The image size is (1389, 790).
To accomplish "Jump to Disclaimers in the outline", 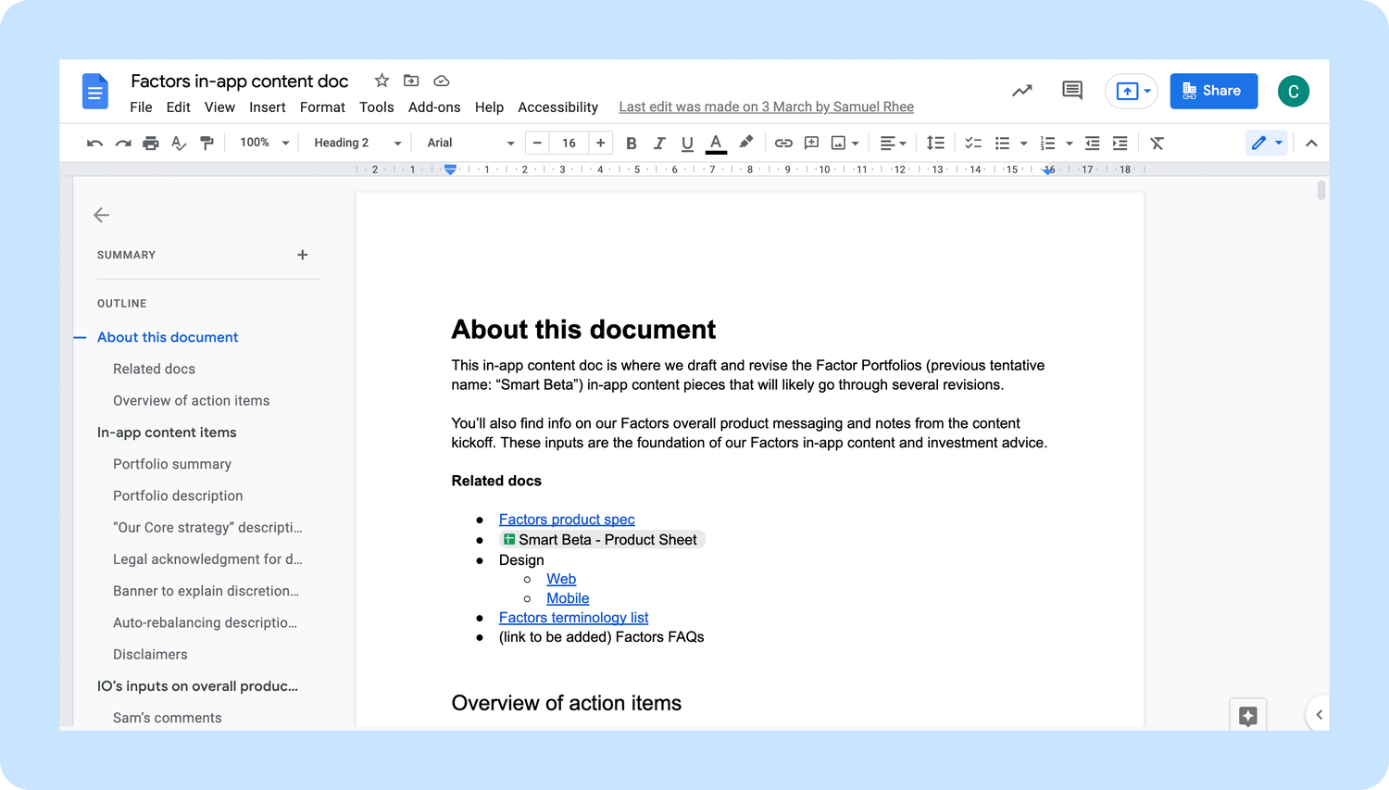I will [x=150, y=655].
